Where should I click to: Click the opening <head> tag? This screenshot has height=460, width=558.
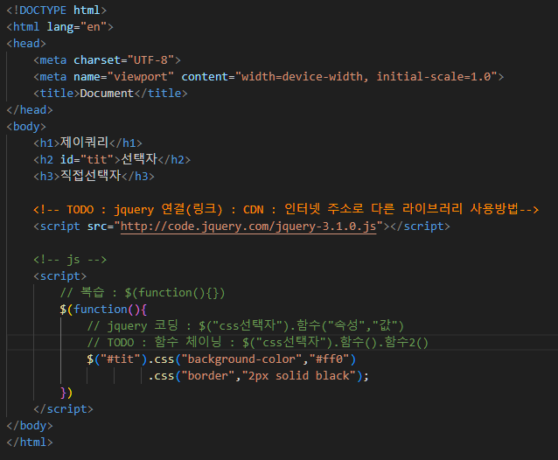pyautogui.click(x=26, y=44)
